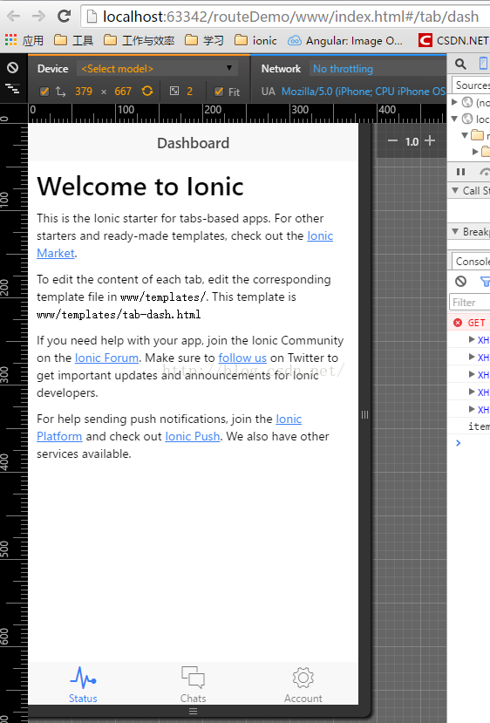Click the DevTools search magnifier icon
Screen dimensions: 490x723
click(x=460, y=64)
